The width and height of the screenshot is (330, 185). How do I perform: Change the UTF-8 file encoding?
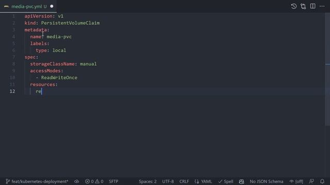point(168,181)
